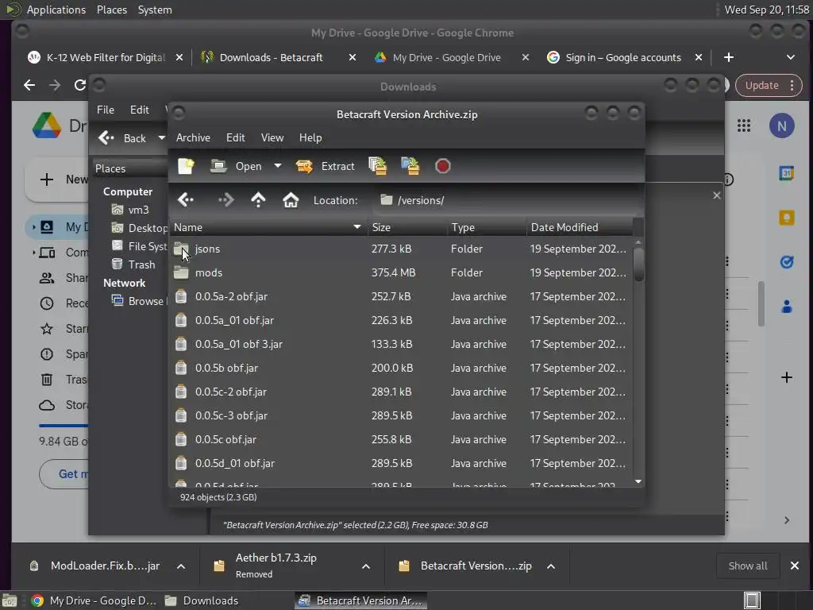Expand ModLoader.Fix download options chevron

click(181, 566)
